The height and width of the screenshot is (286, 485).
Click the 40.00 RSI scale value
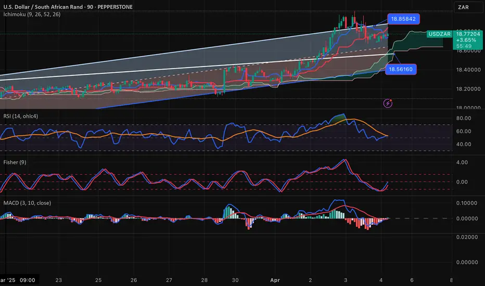(464, 144)
